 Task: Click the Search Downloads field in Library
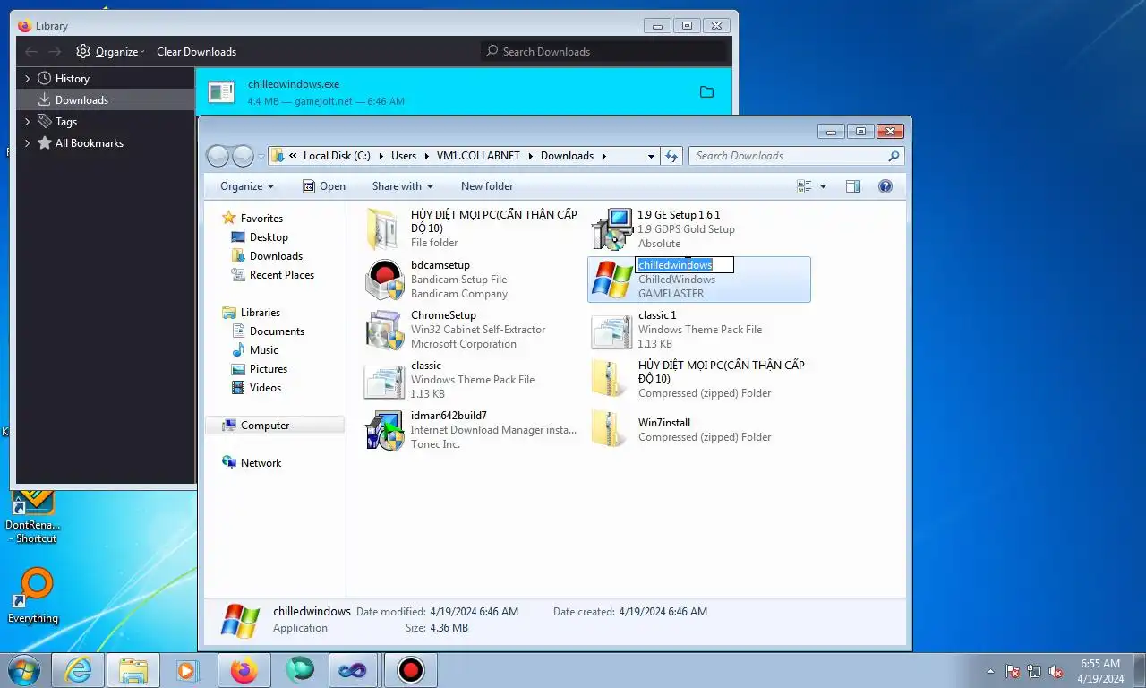coord(604,52)
